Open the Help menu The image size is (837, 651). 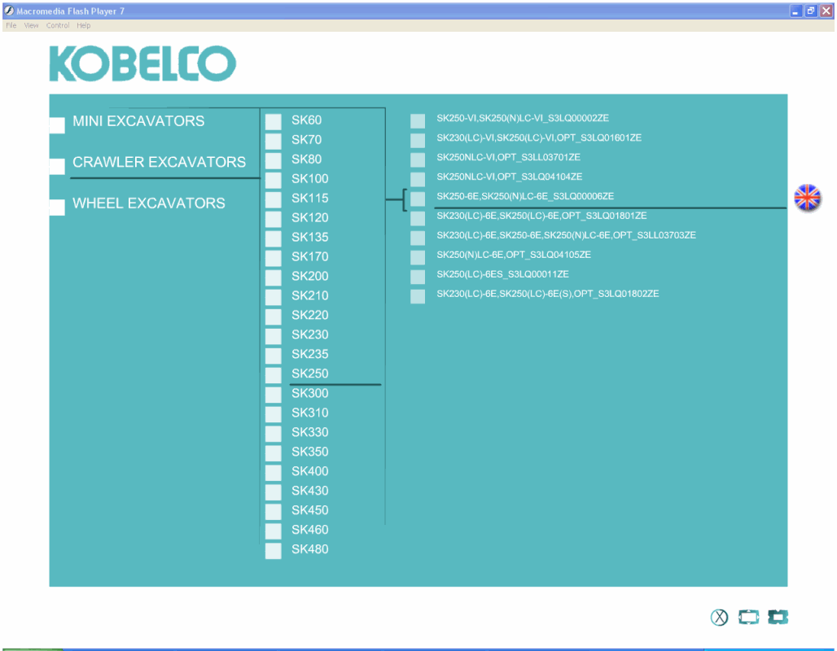click(83, 25)
